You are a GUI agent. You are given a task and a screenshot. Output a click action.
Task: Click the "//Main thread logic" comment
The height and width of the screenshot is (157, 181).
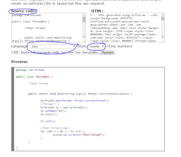[x=55, y=128]
